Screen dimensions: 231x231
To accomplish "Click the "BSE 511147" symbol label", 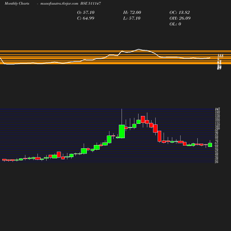I will coord(91,3).
